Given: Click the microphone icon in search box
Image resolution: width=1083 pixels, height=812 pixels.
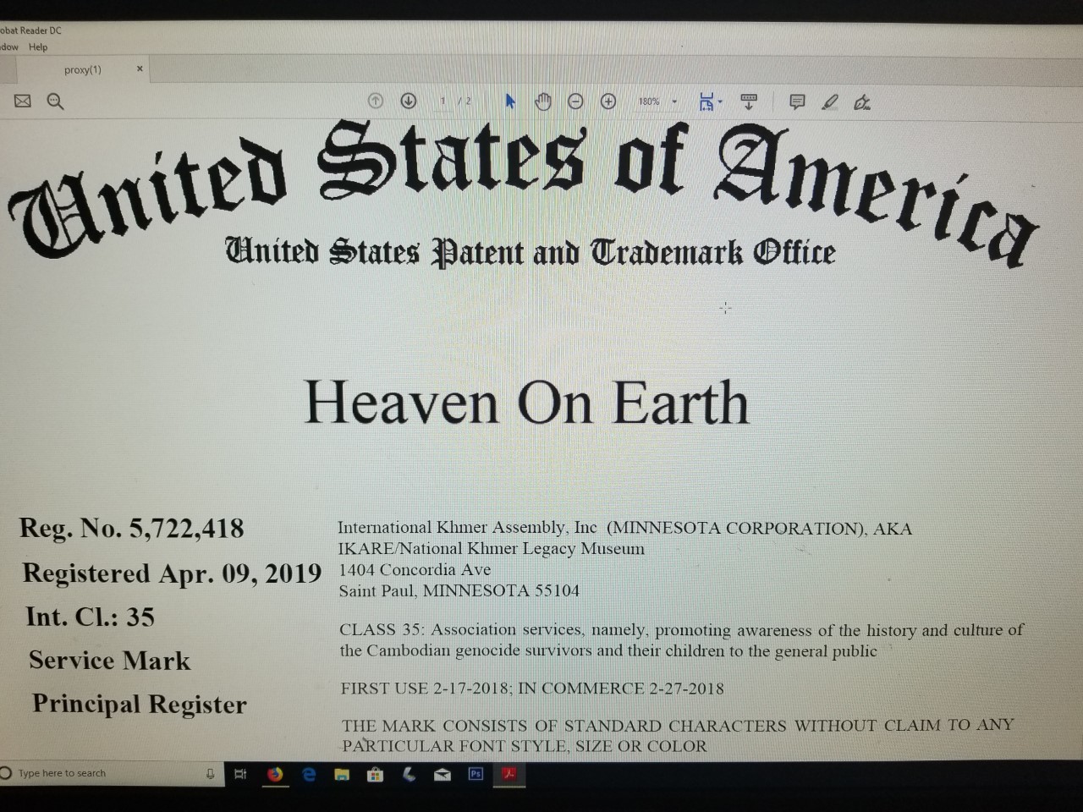Looking at the screenshot, I should [x=210, y=773].
